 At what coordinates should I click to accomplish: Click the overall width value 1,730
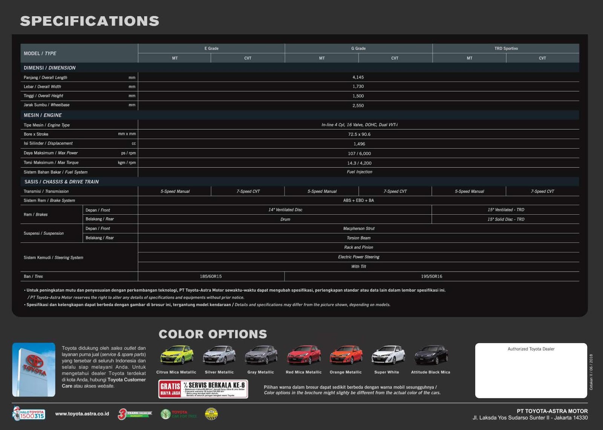coord(358,86)
